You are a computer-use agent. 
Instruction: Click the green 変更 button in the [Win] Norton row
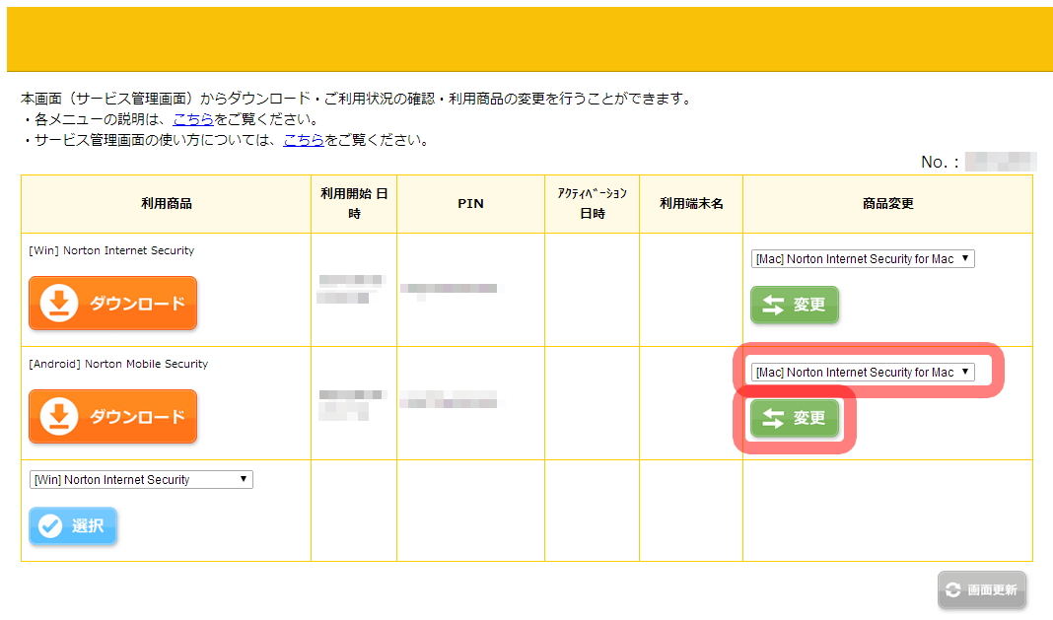coord(795,305)
